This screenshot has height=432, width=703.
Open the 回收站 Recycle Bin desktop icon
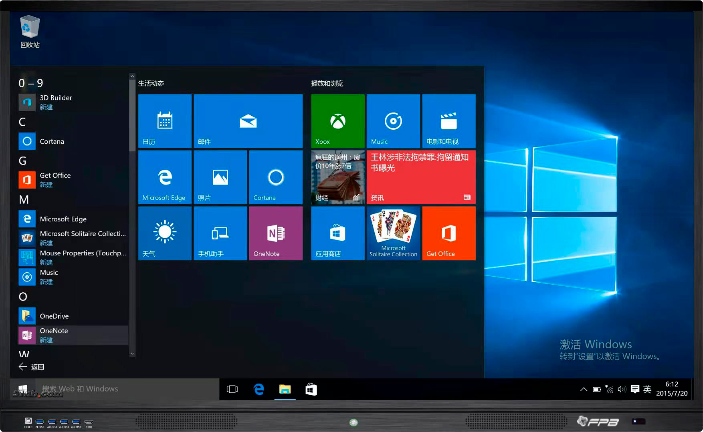(x=30, y=32)
